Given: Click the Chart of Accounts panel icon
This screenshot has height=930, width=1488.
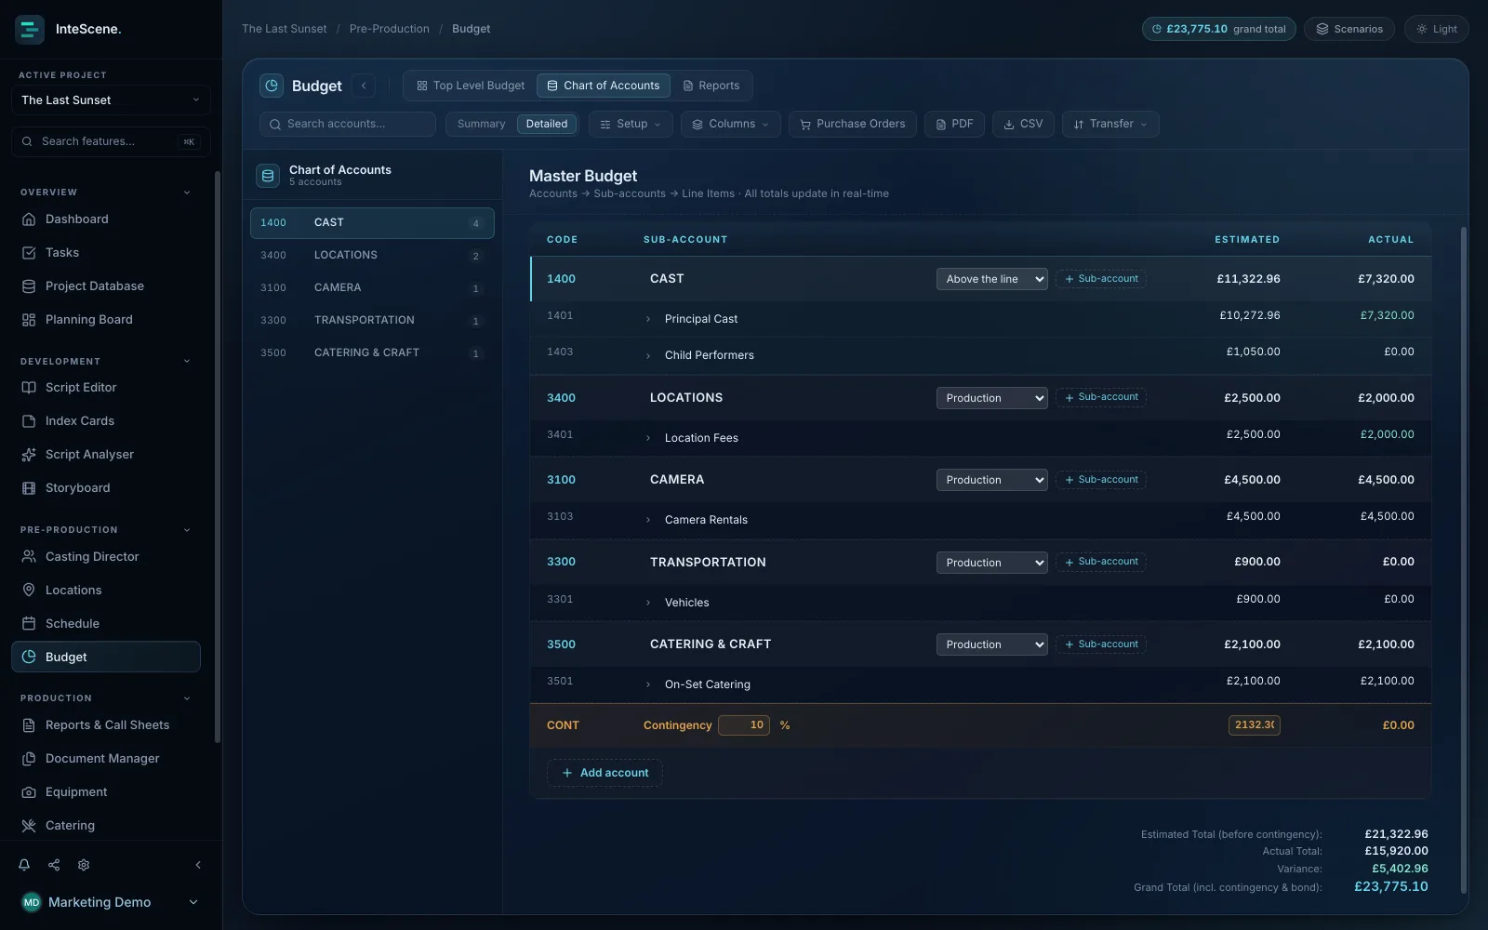Looking at the screenshot, I should point(268,175).
